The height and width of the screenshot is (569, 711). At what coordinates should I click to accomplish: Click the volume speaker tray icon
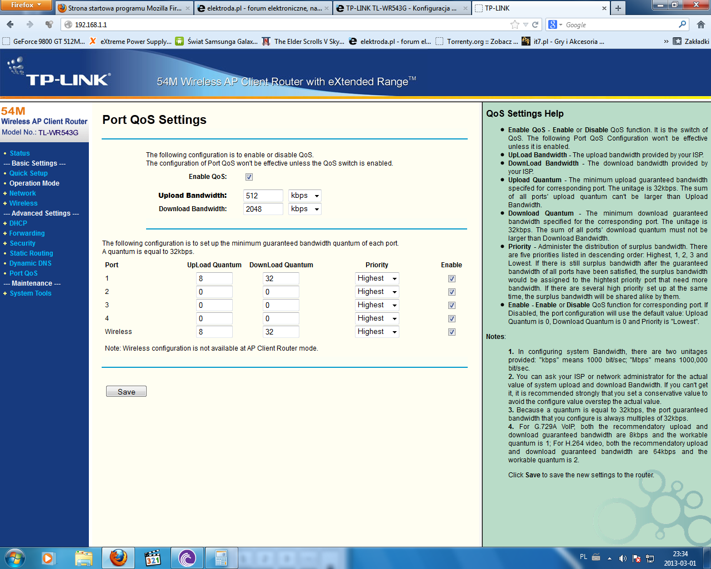point(623,558)
